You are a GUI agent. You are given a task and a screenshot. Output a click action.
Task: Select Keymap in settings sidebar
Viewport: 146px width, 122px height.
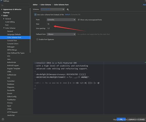pyautogui.click(x=6, y=13)
